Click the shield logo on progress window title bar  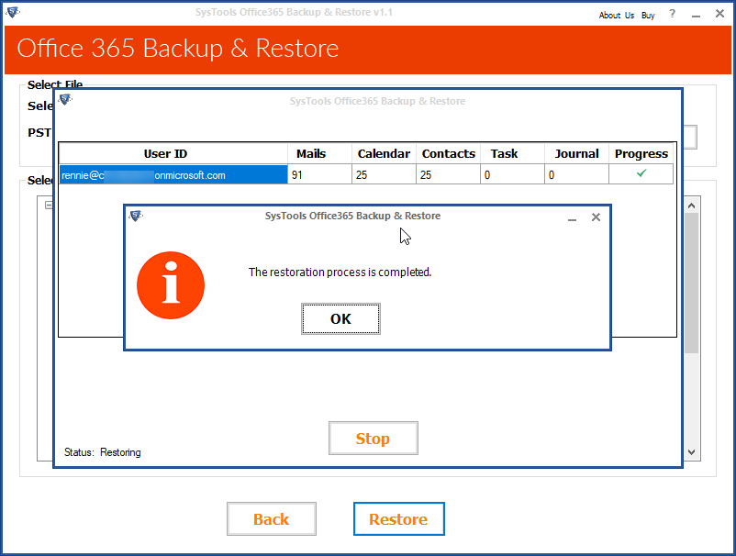pyautogui.click(x=64, y=101)
